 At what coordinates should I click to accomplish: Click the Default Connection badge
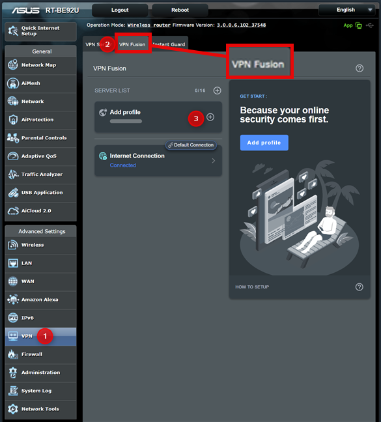(191, 145)
